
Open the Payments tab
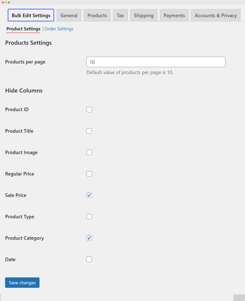click(x=174, y=15)
